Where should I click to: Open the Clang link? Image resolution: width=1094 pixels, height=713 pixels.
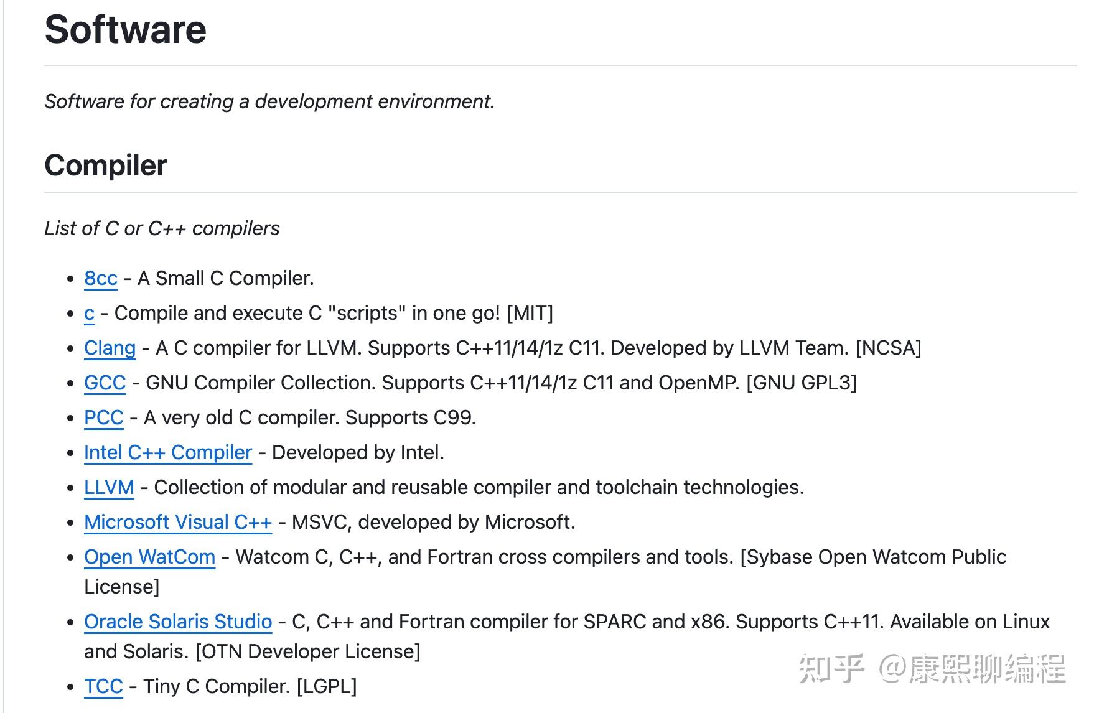110,348
